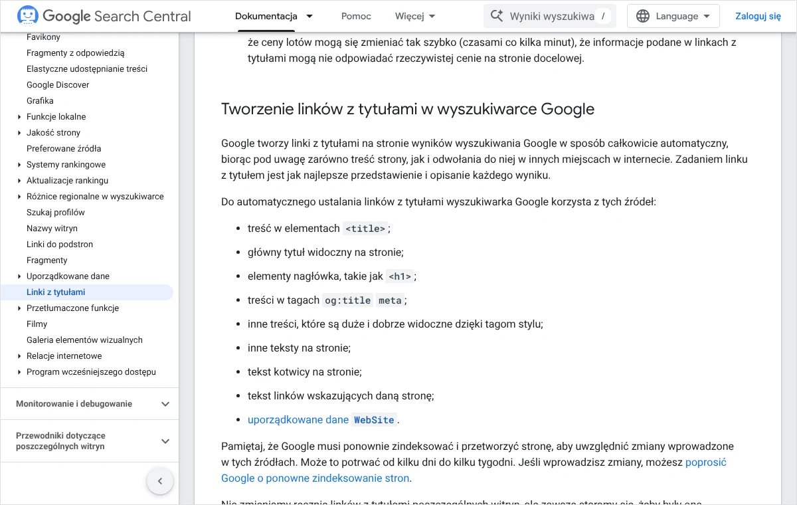Select the Dokumentacja tab
Screen dimensions: 797x505
coord(266,16)
